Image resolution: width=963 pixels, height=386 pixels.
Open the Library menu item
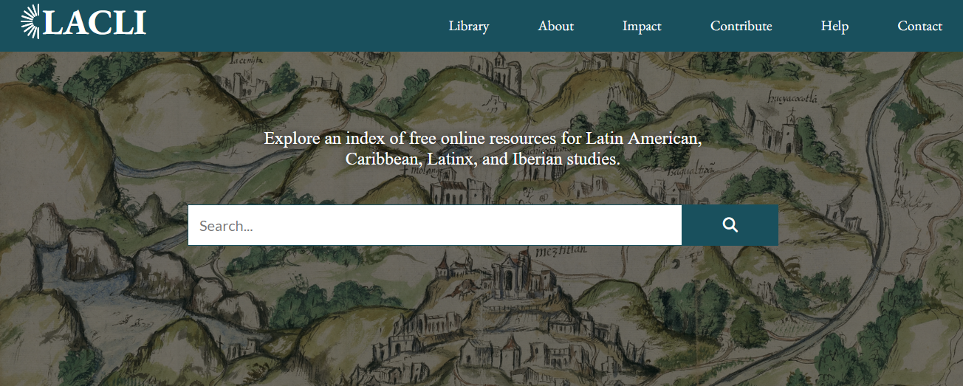tap(468, 26)
